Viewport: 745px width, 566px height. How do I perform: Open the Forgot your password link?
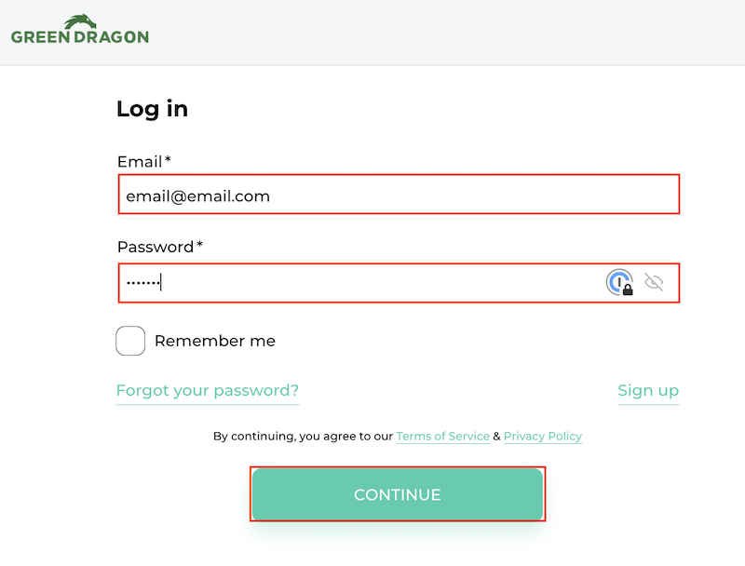pyautogui.click(x=208, y=390)
